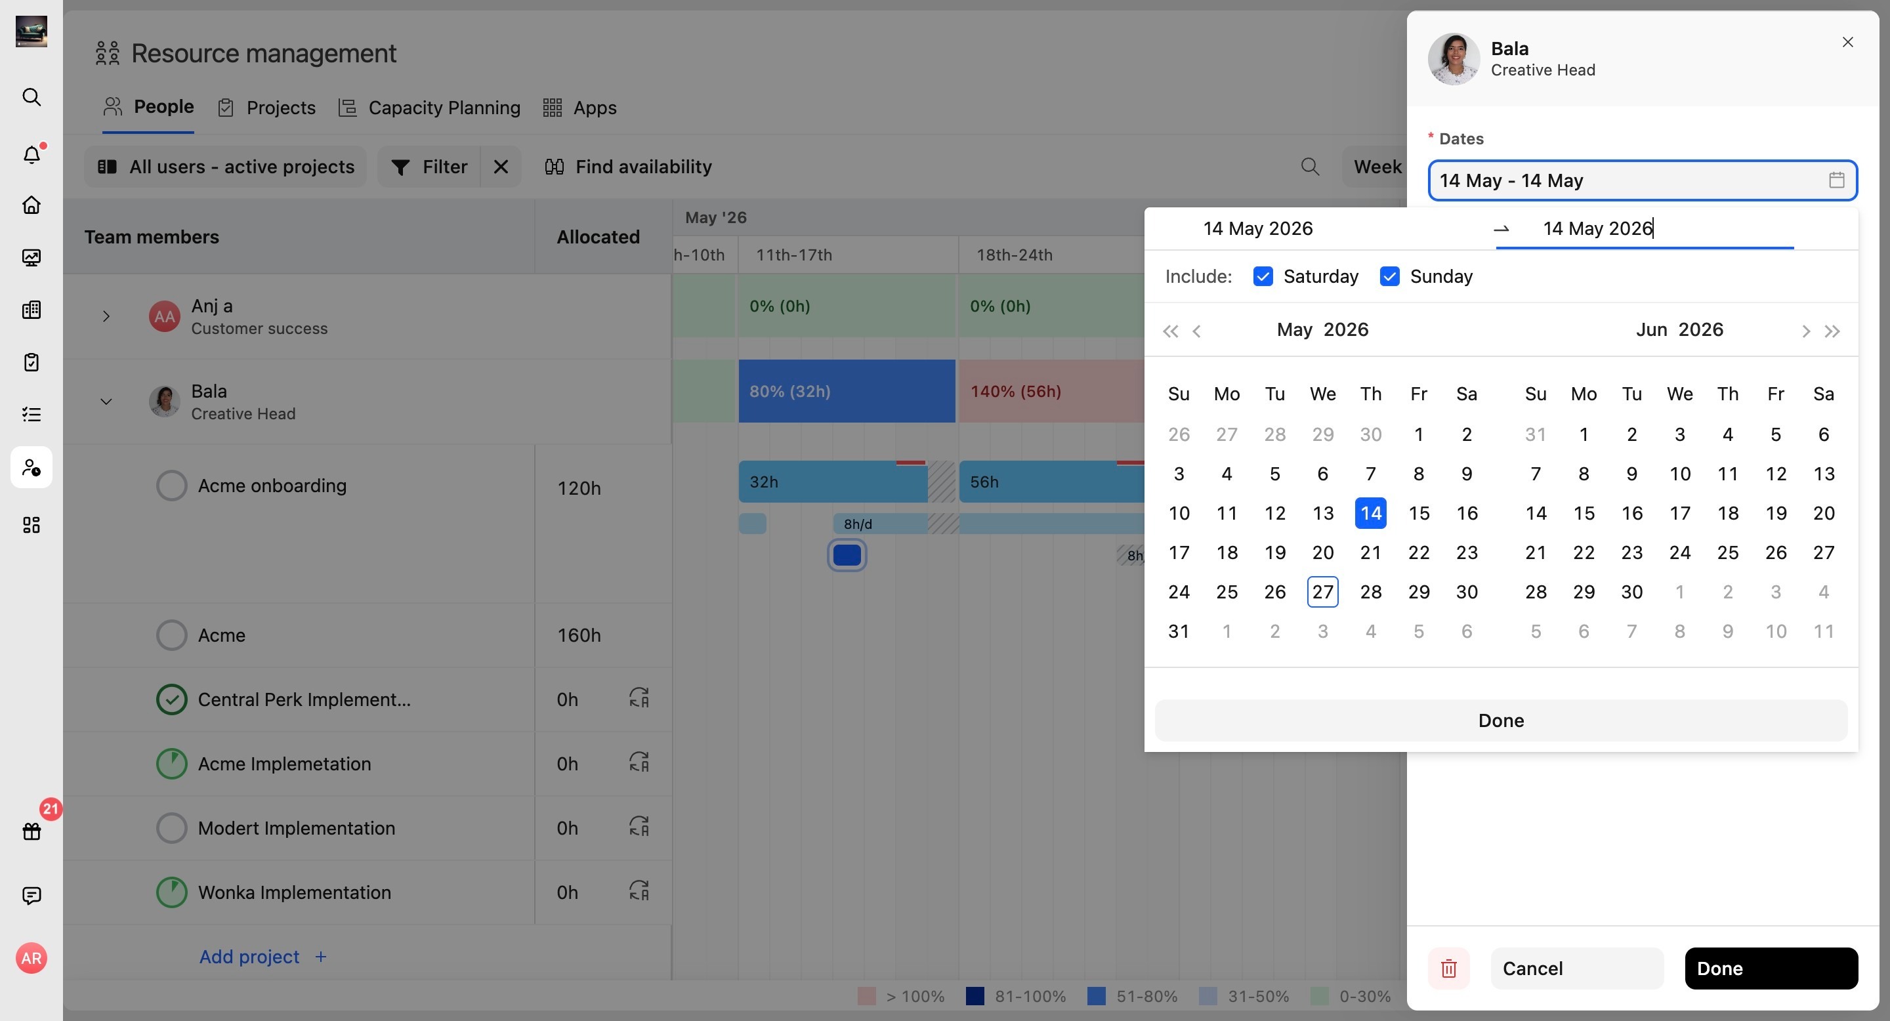The width and height of the screenshot is (1890, 1021).
Task: Click the start date field 14 May 2026
Action: 1257,228
